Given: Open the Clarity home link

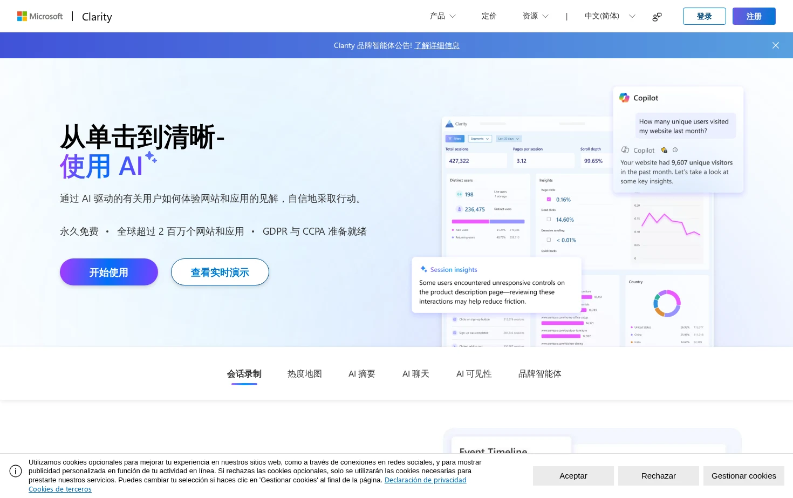Looking at the screenshot, I should tap(97, 17).
